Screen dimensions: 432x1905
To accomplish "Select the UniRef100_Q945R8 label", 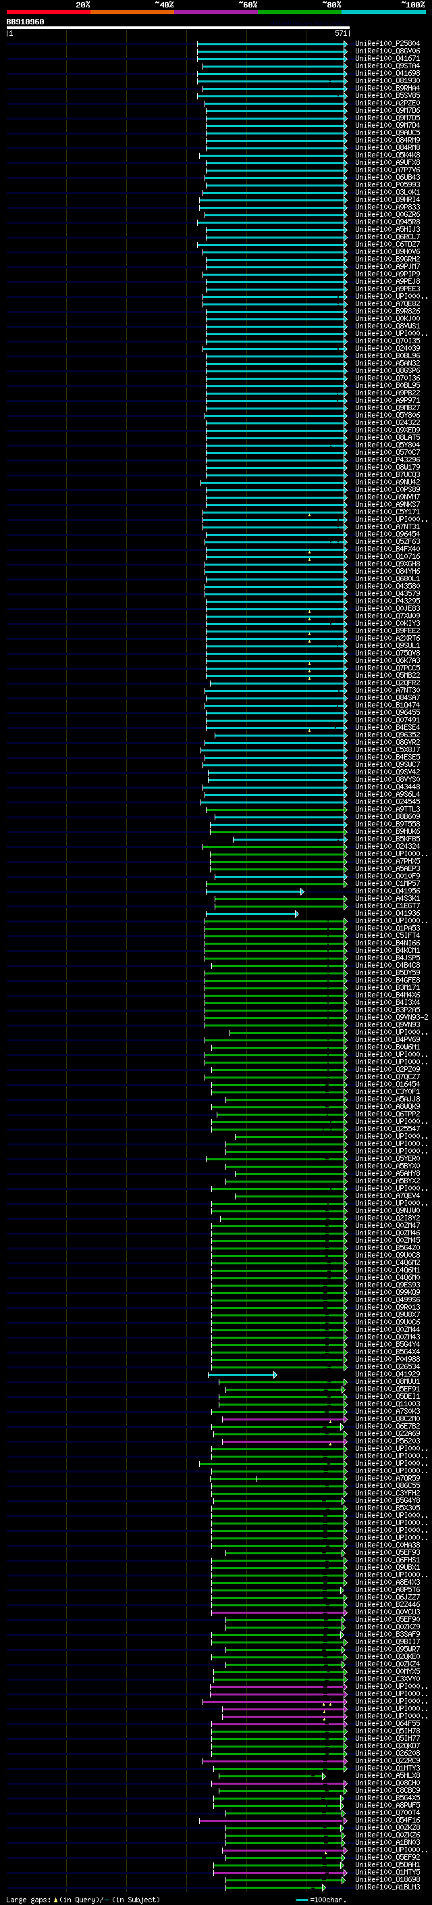I will 387,222.
